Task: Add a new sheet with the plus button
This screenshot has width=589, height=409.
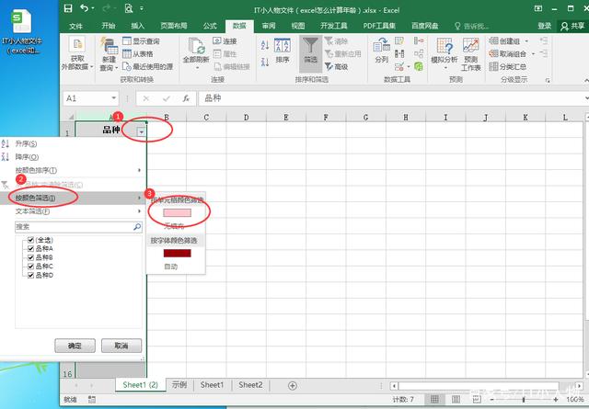Action: click(293, 385)
